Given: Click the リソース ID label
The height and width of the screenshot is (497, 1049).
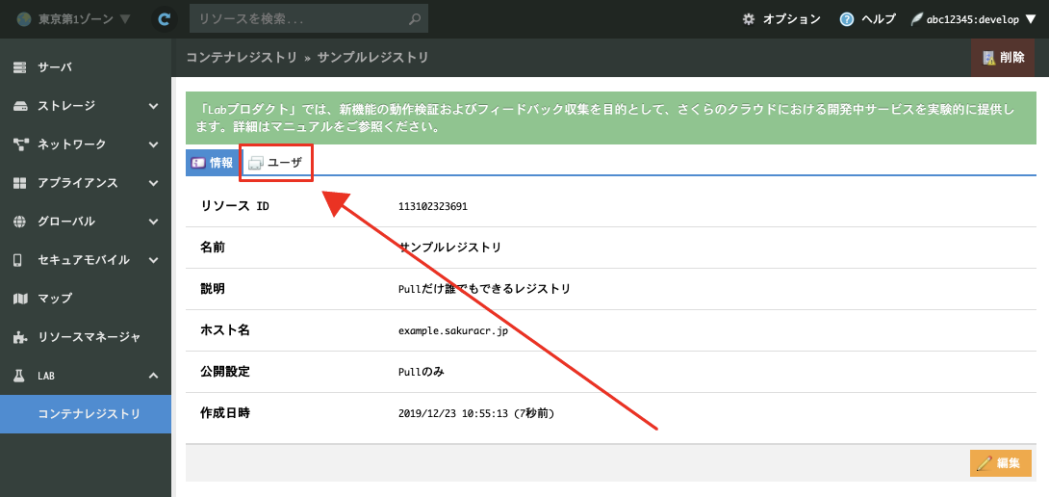Looking at the screenshot, I should tap(234, 205).
